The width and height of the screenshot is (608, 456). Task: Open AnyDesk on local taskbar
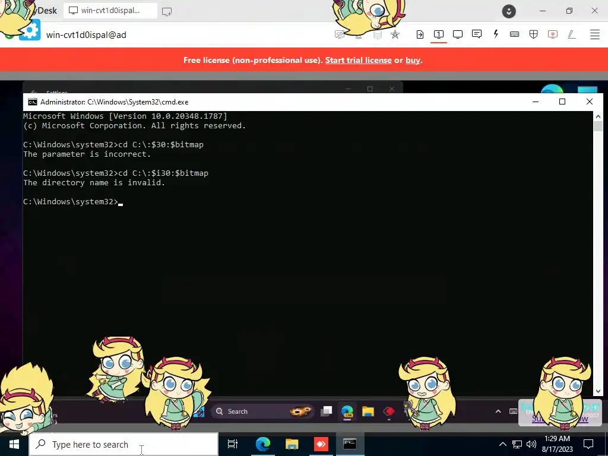point(321,444)
